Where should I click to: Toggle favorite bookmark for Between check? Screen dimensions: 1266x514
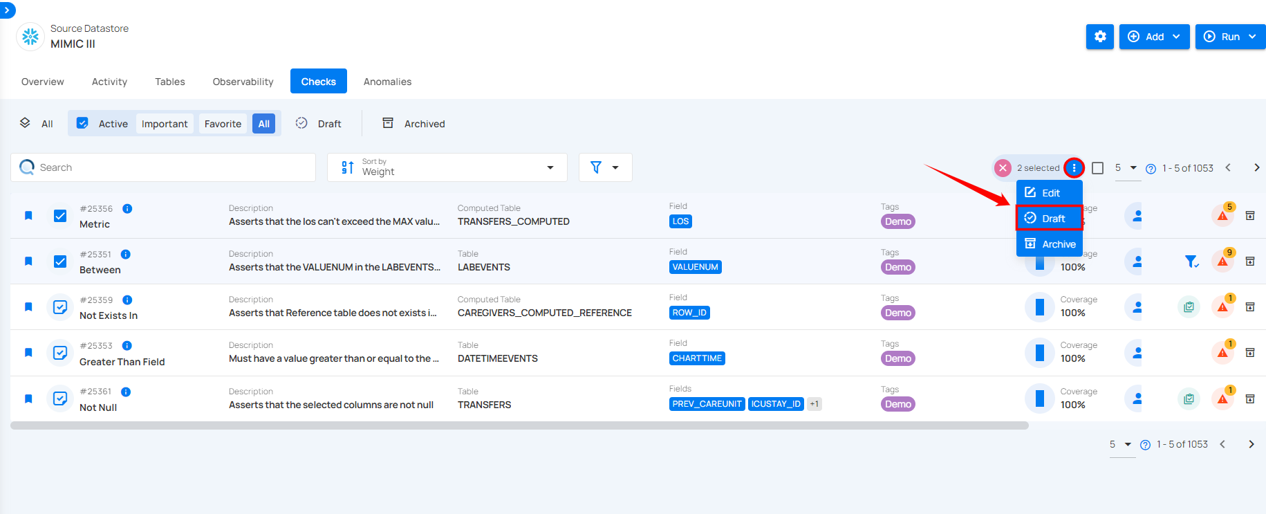click(28, 261)
